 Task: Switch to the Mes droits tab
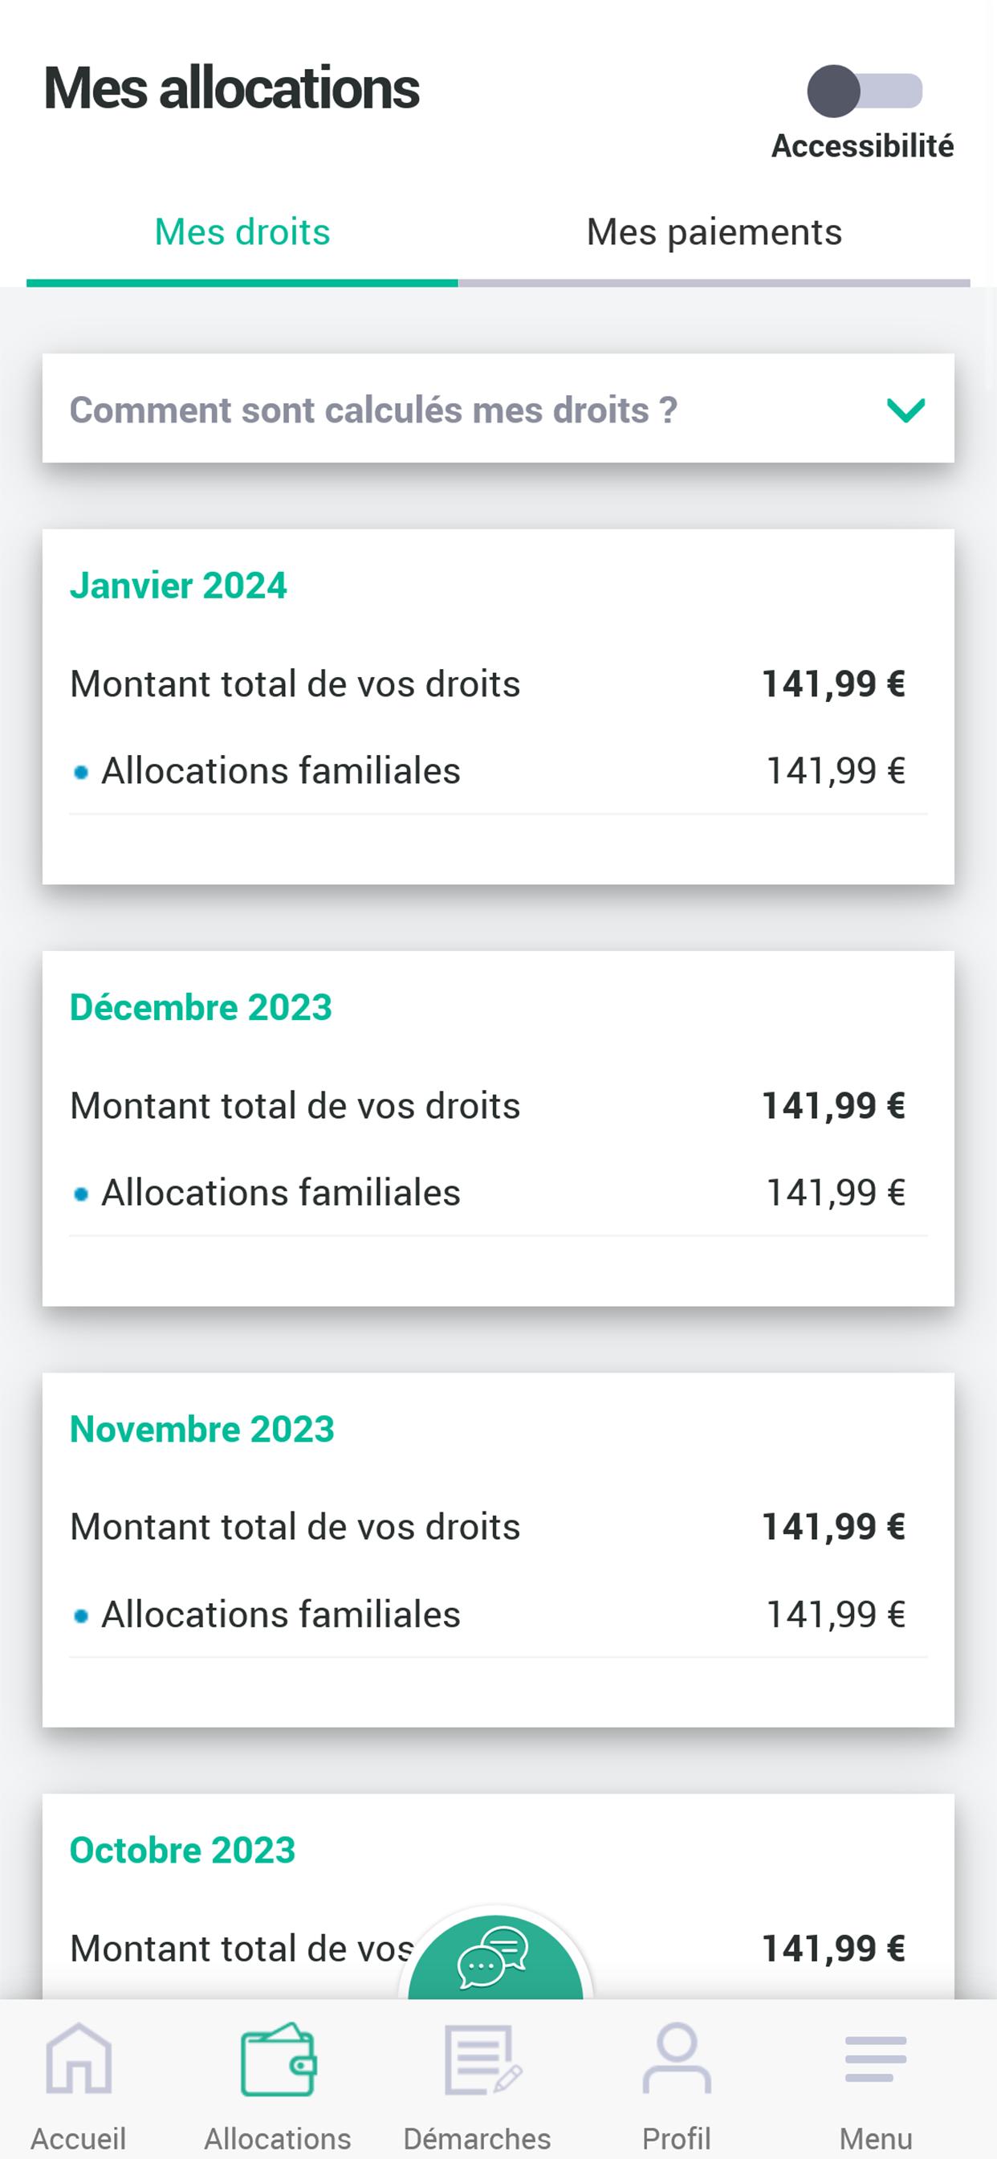[x=242, y=232]
